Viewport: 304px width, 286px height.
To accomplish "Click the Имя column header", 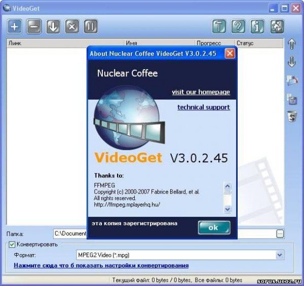I will coord(160,43).
